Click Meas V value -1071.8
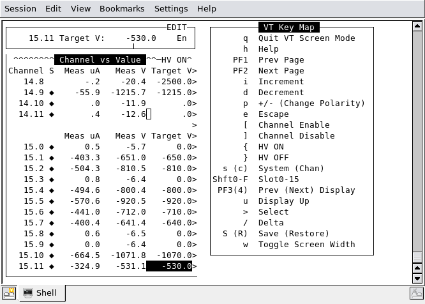 point(128,255)
